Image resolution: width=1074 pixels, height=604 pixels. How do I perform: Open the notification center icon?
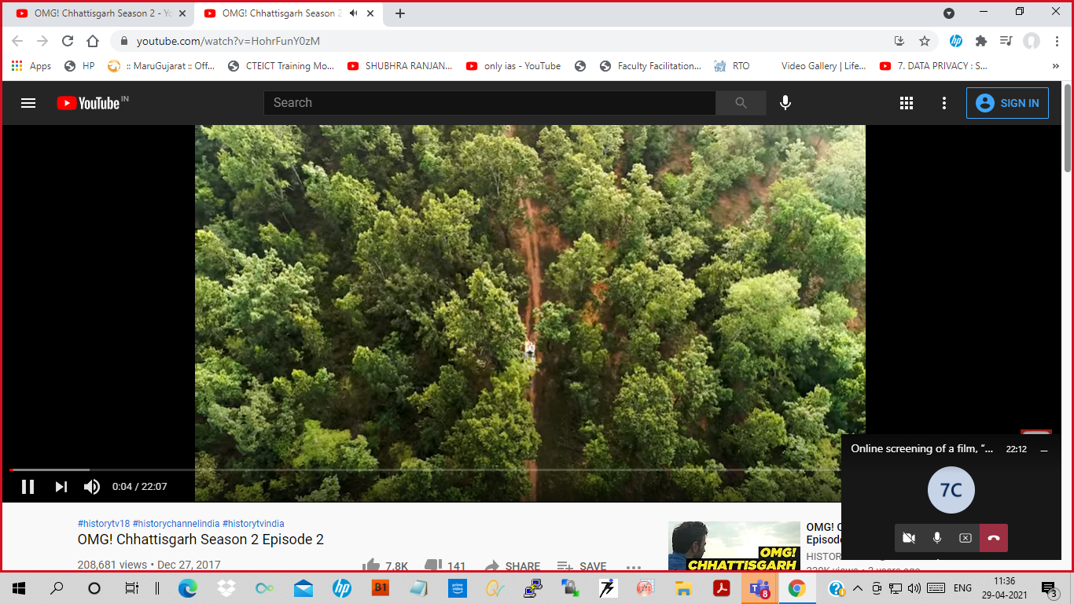(1050, 588)
